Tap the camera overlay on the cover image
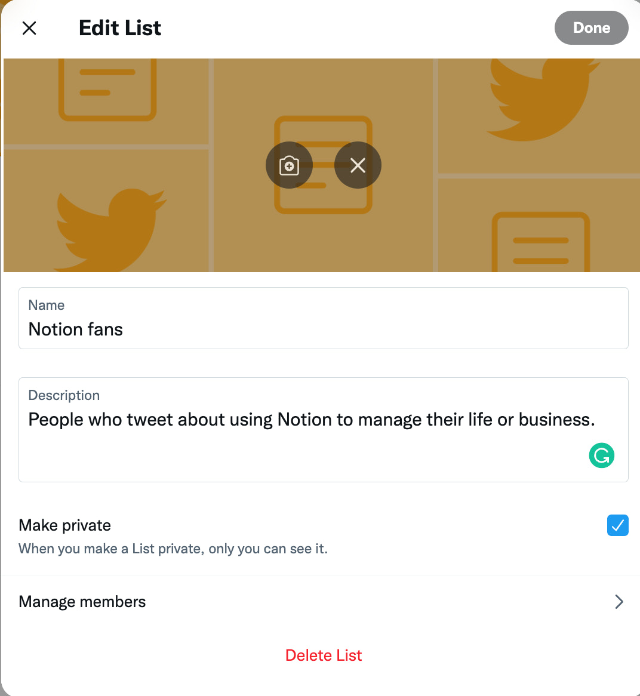Screen dimensions: 640x696 [289, 165]
